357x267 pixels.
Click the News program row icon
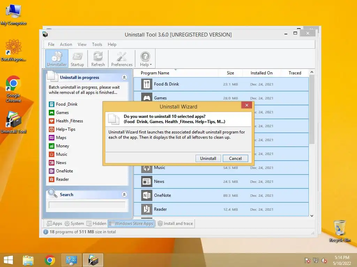(x=147, y=181)
